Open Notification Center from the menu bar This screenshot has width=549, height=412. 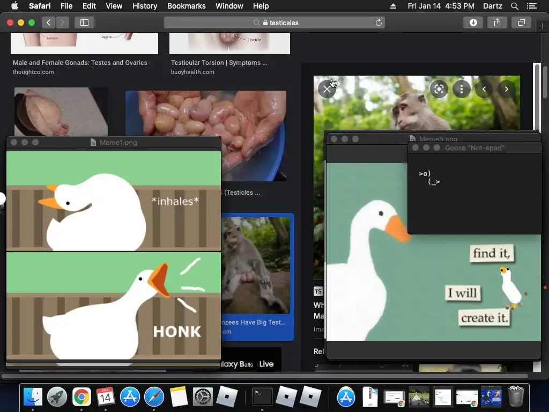click(x=531, y=6)
